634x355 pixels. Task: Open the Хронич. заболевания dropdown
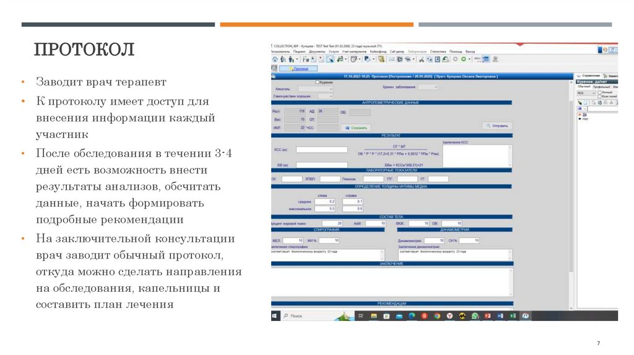coord(428,87)
